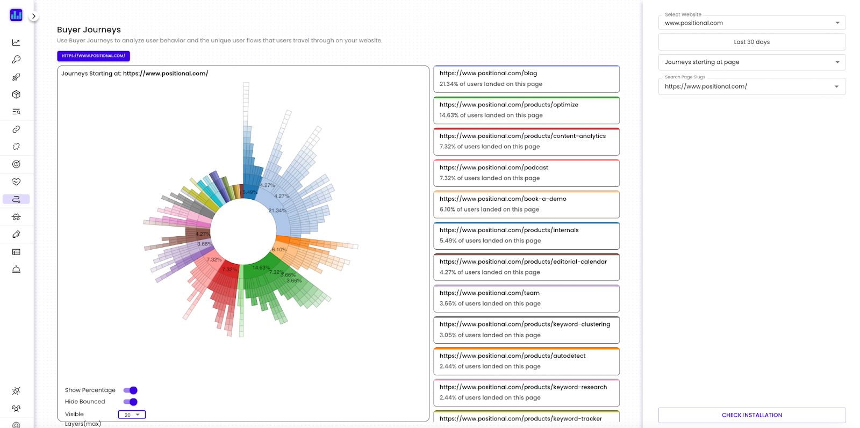Open the Visible Layers 20 dropdown

pos(132,415)
